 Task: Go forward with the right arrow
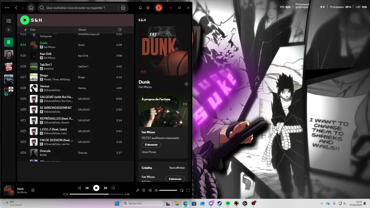click(x=23, y=8)
